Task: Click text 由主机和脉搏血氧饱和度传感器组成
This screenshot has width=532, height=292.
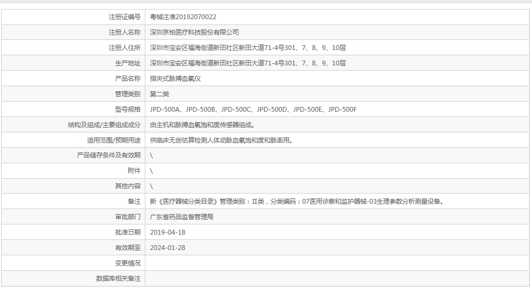Action: pos(202,124)
